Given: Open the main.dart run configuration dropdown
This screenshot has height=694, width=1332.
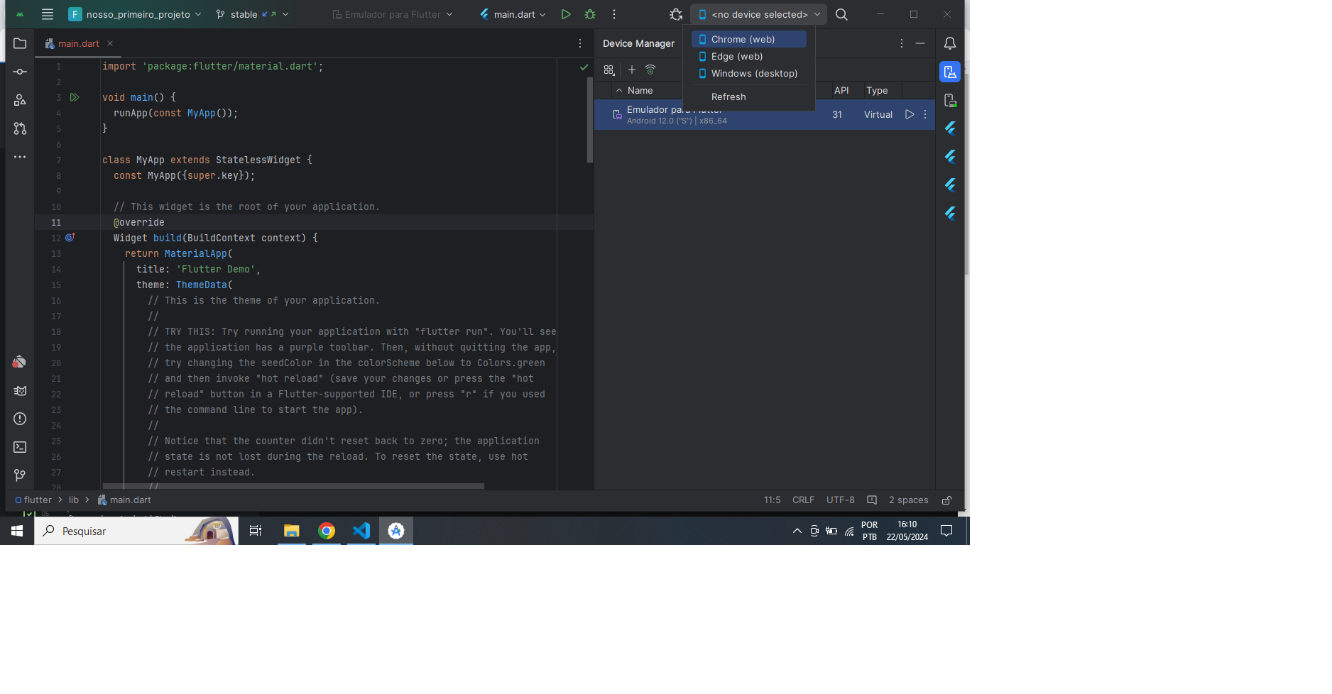Looking at the screenshot, I should click(513, 14).
